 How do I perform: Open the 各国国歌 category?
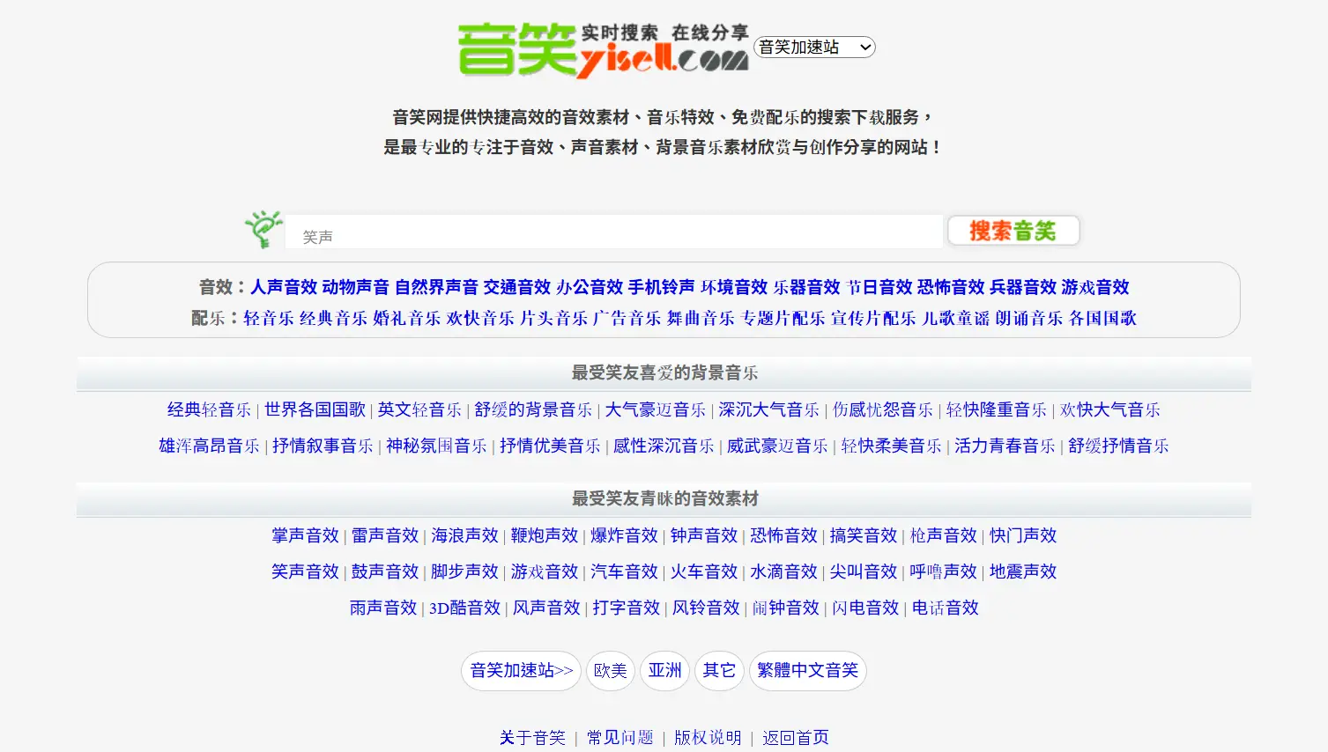pos(1102,318)
